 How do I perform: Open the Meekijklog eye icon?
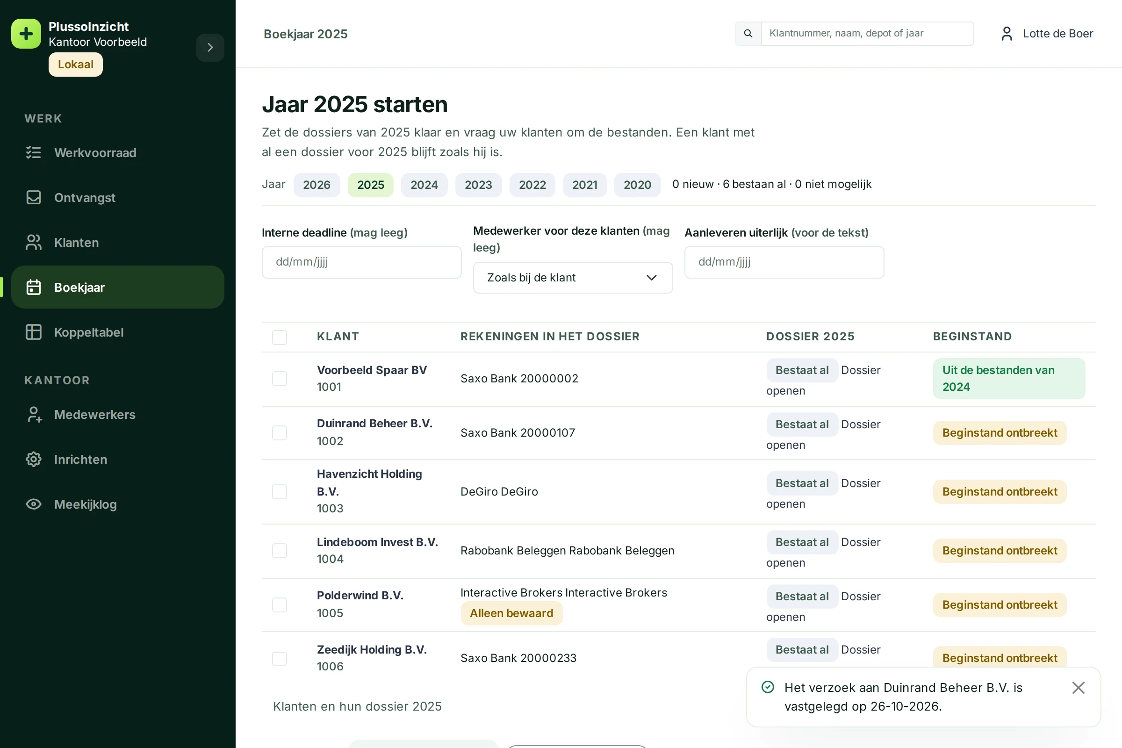(x=33, y=504)
